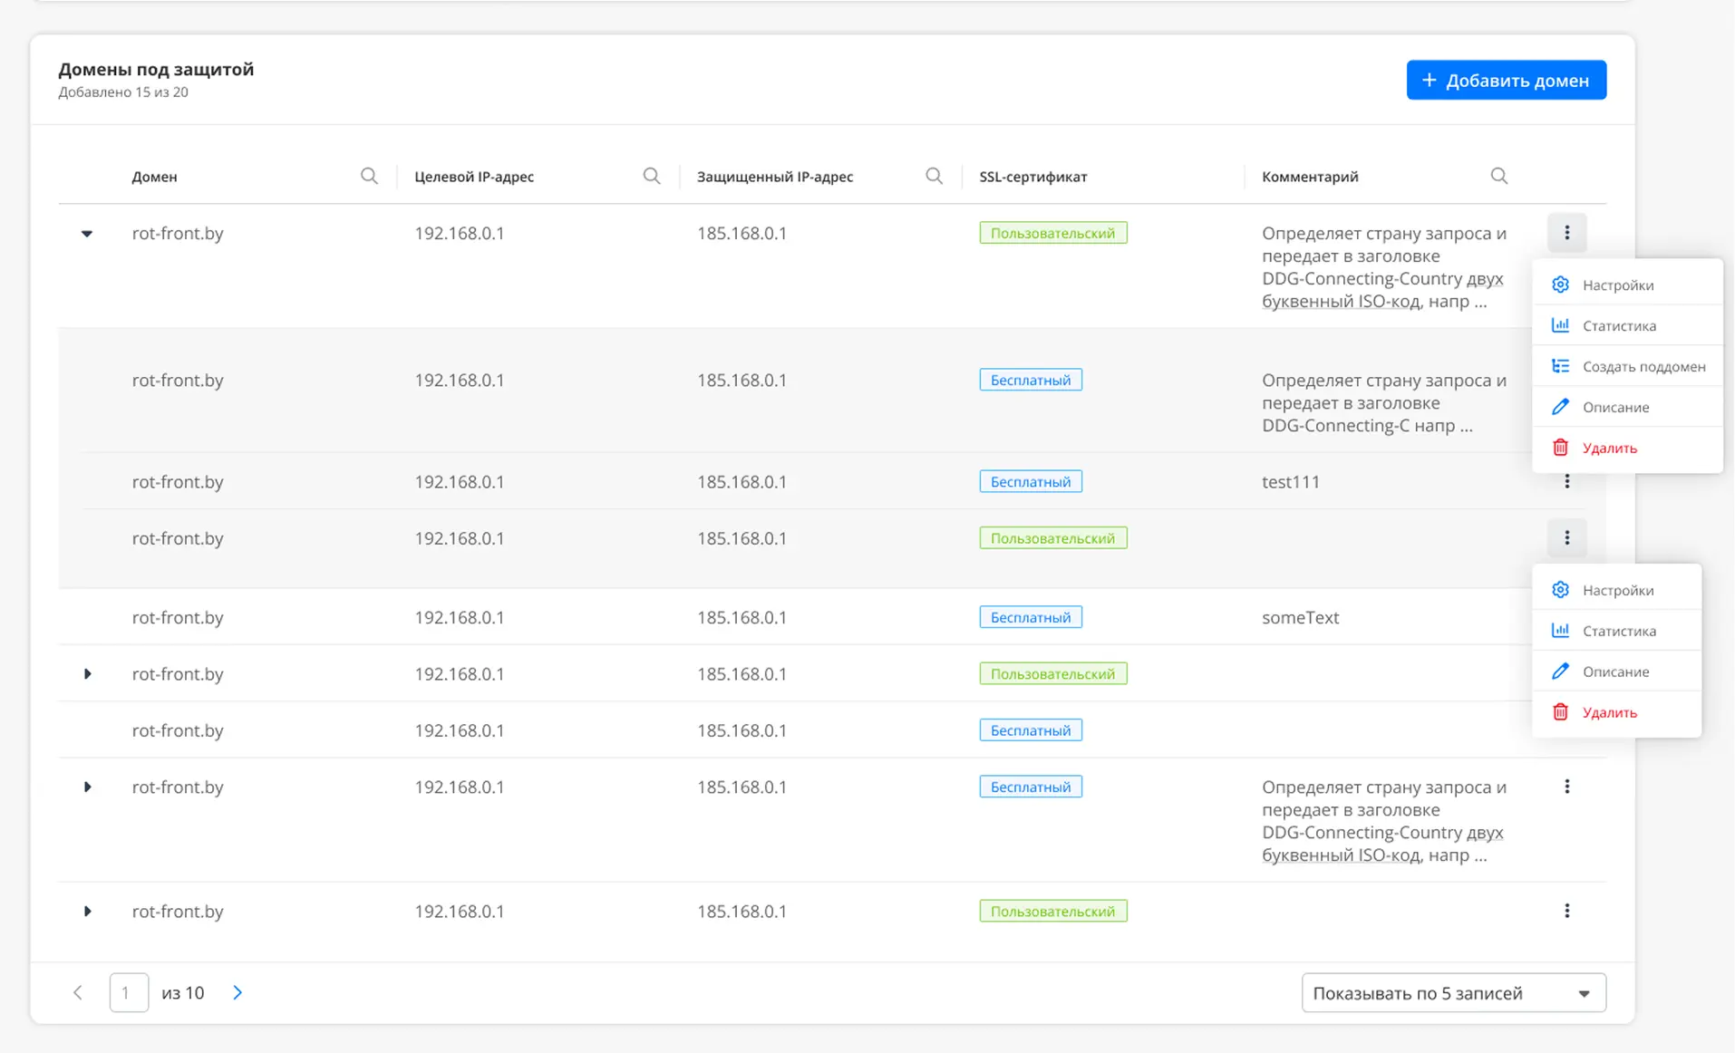Choose Создать поддомен in the context menu
Viewport: 1735px width, 1053px height.
(1627, 366)
